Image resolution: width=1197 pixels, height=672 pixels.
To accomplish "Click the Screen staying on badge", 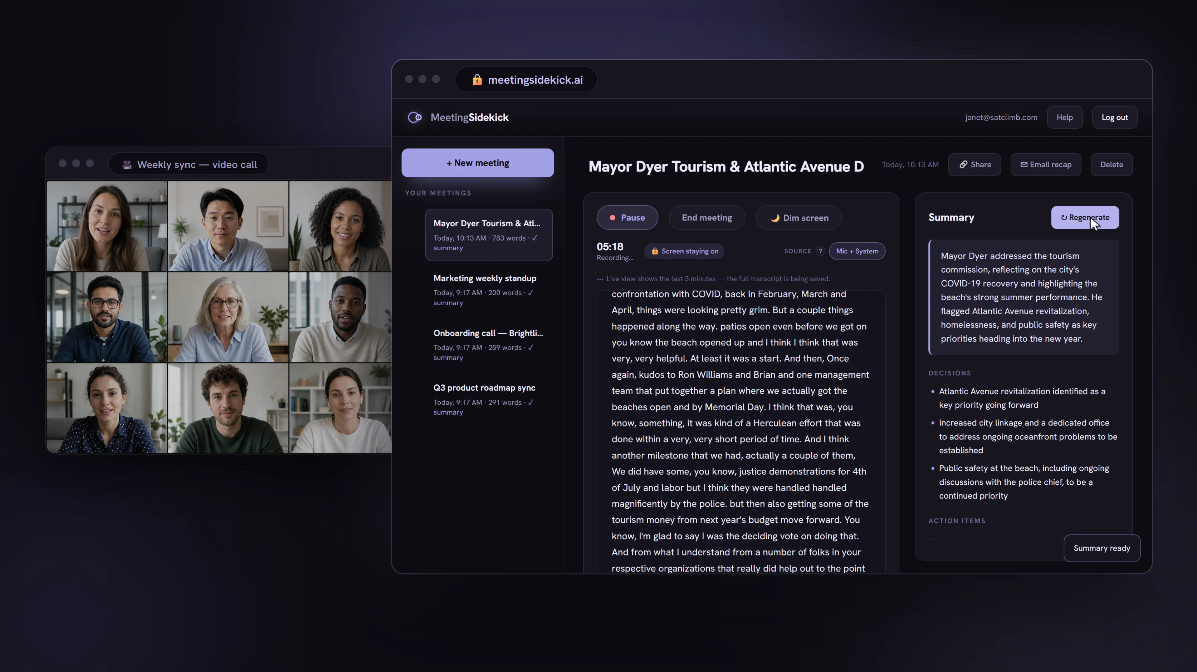I will [684, 251].
